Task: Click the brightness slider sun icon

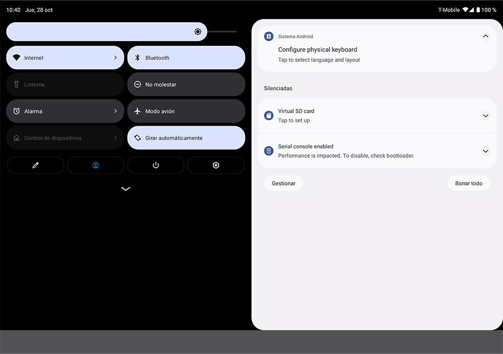Action: point(198,31)
